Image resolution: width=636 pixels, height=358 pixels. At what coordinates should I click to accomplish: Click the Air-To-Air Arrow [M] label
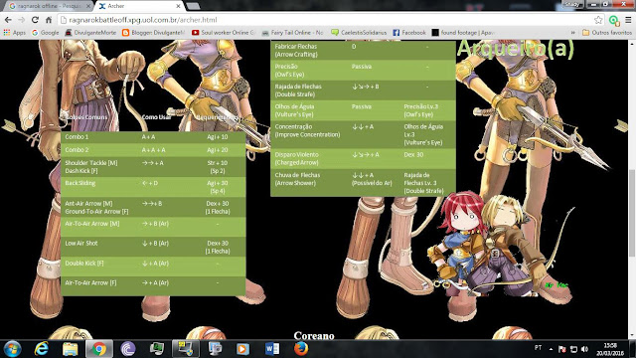(92, 224)
